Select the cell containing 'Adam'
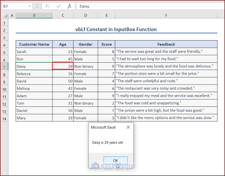 point(34,96)
